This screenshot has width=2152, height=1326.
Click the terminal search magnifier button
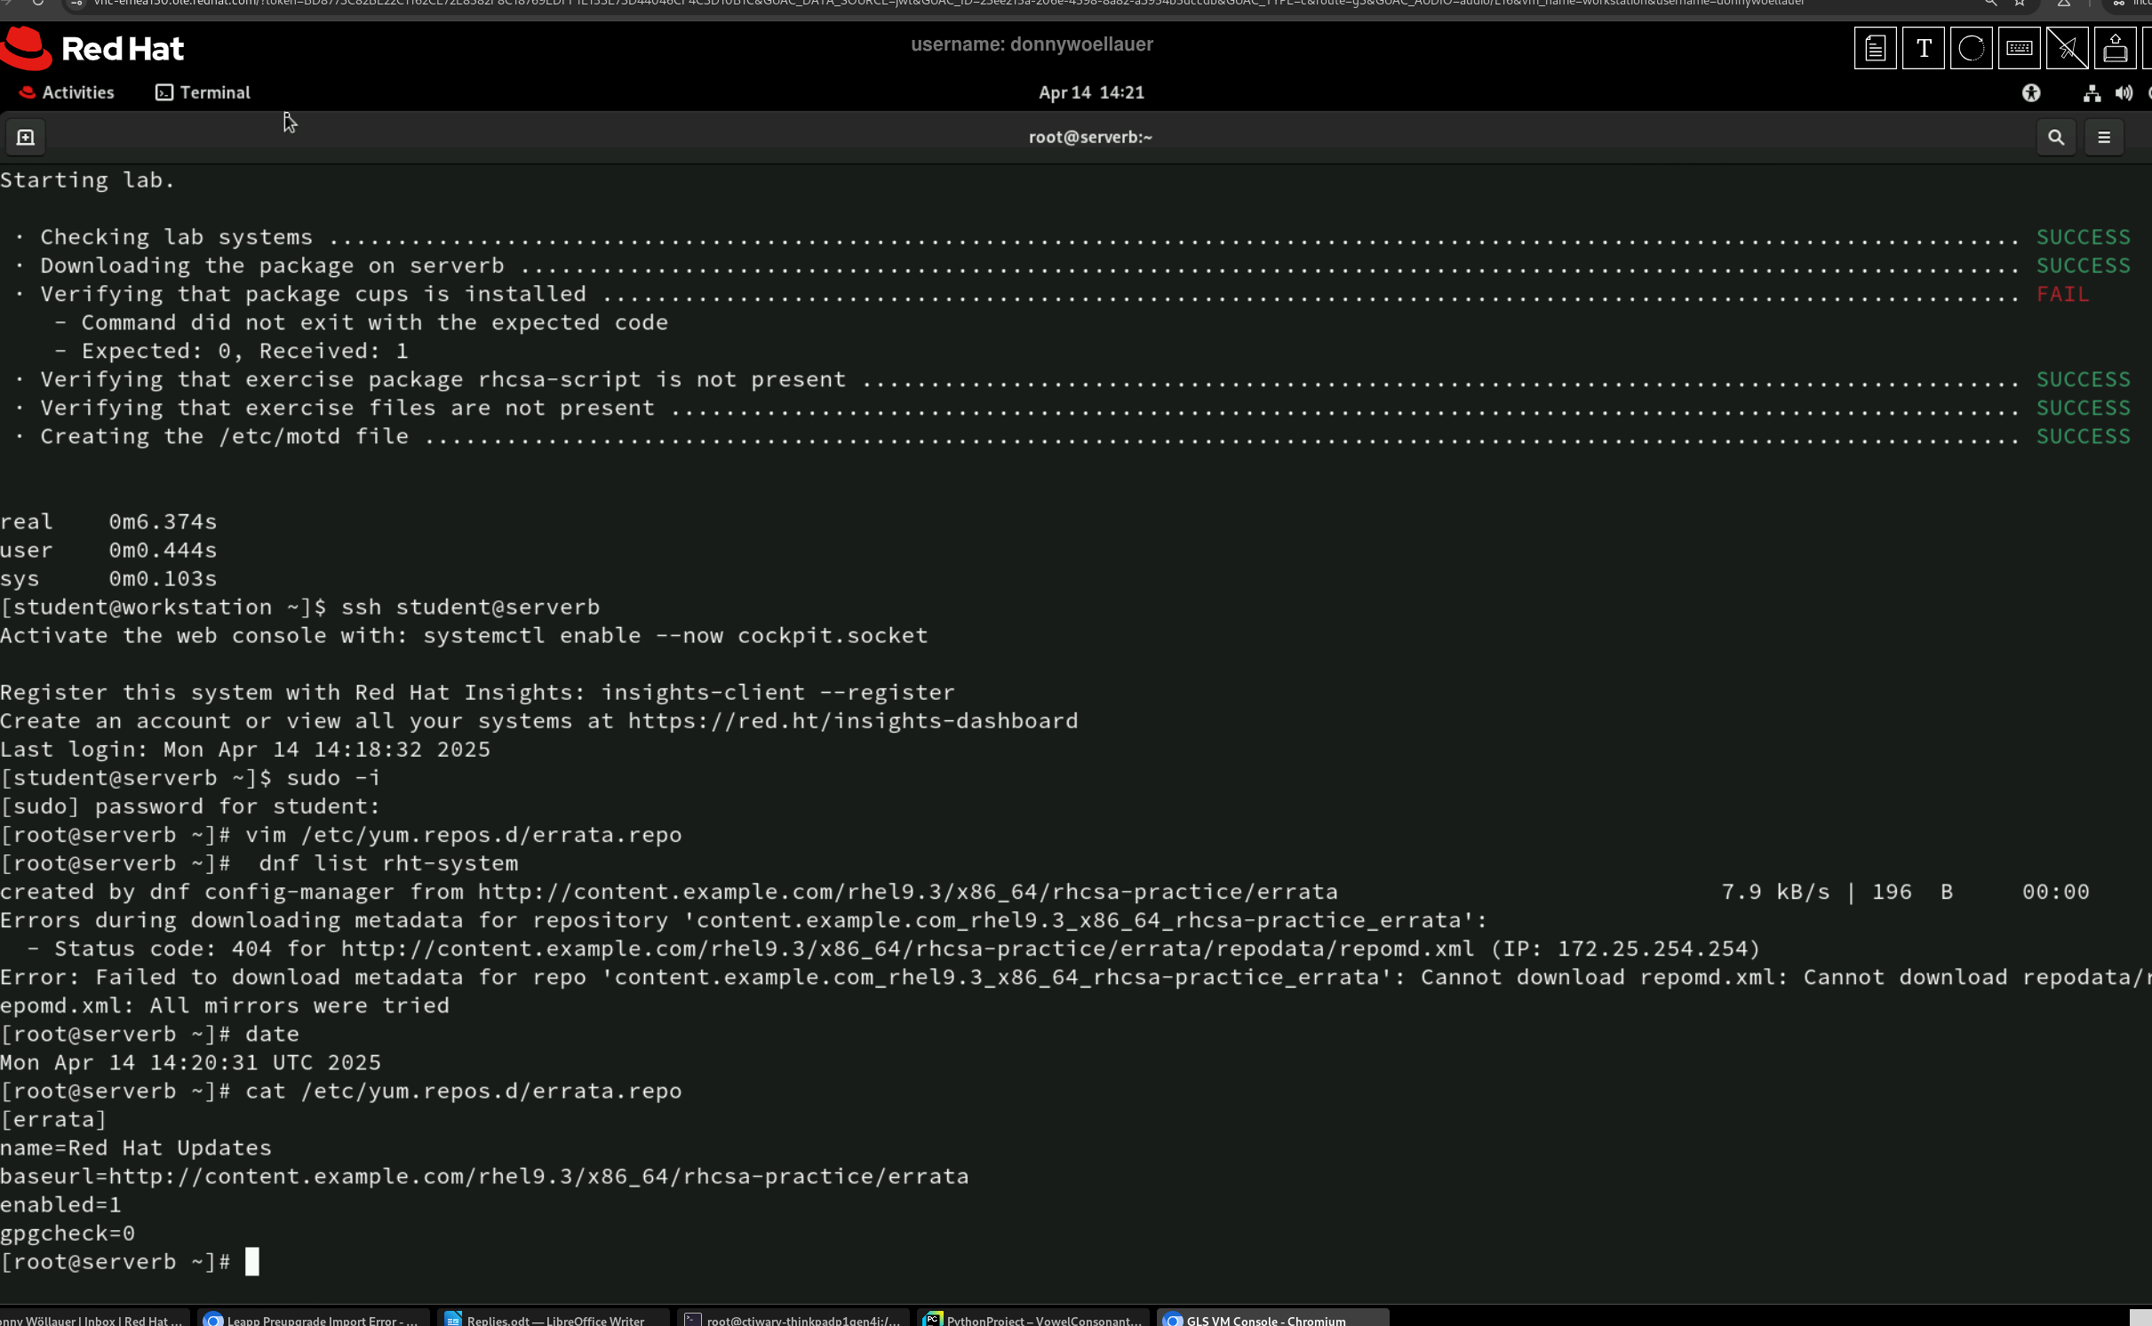[x=2056, y=137]
